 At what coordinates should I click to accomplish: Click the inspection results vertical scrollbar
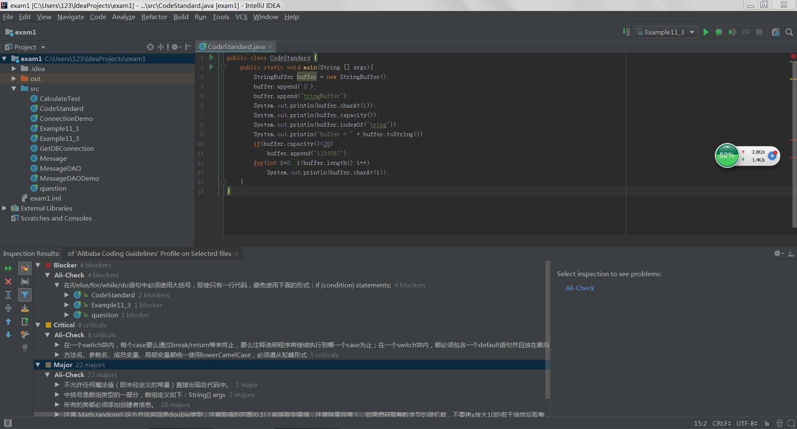(547, 329)
